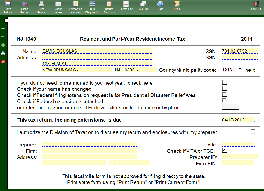Screen dimensions: 264x191
Task: Tick the name has changed checkbox
Action: (224, 88)
